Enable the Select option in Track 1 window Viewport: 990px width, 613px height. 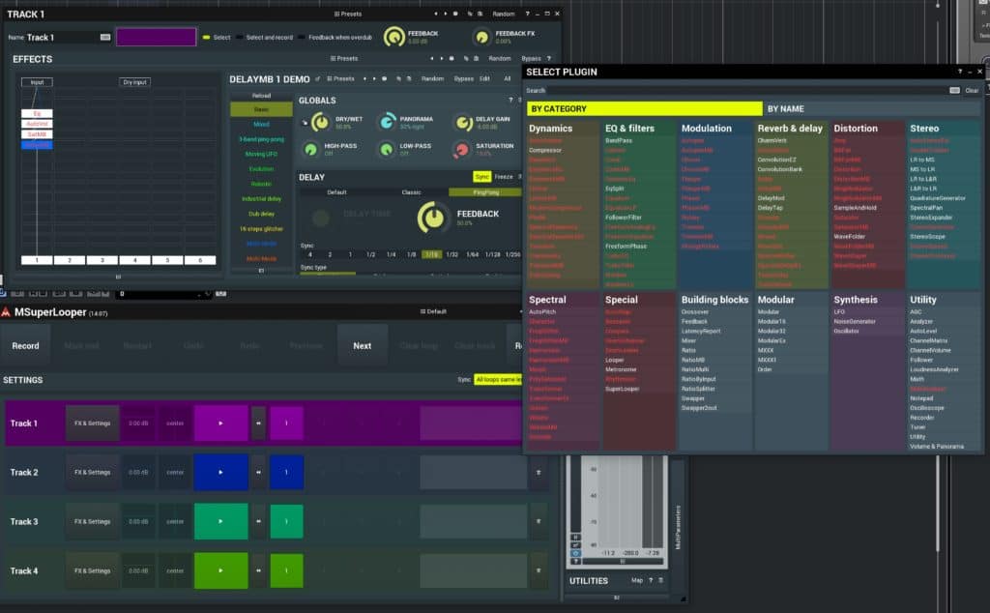217,38
